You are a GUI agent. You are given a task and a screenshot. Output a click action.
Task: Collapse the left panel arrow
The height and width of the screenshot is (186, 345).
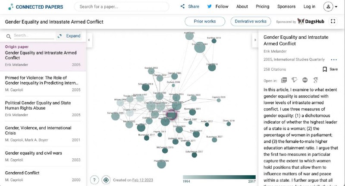(89, 40)
